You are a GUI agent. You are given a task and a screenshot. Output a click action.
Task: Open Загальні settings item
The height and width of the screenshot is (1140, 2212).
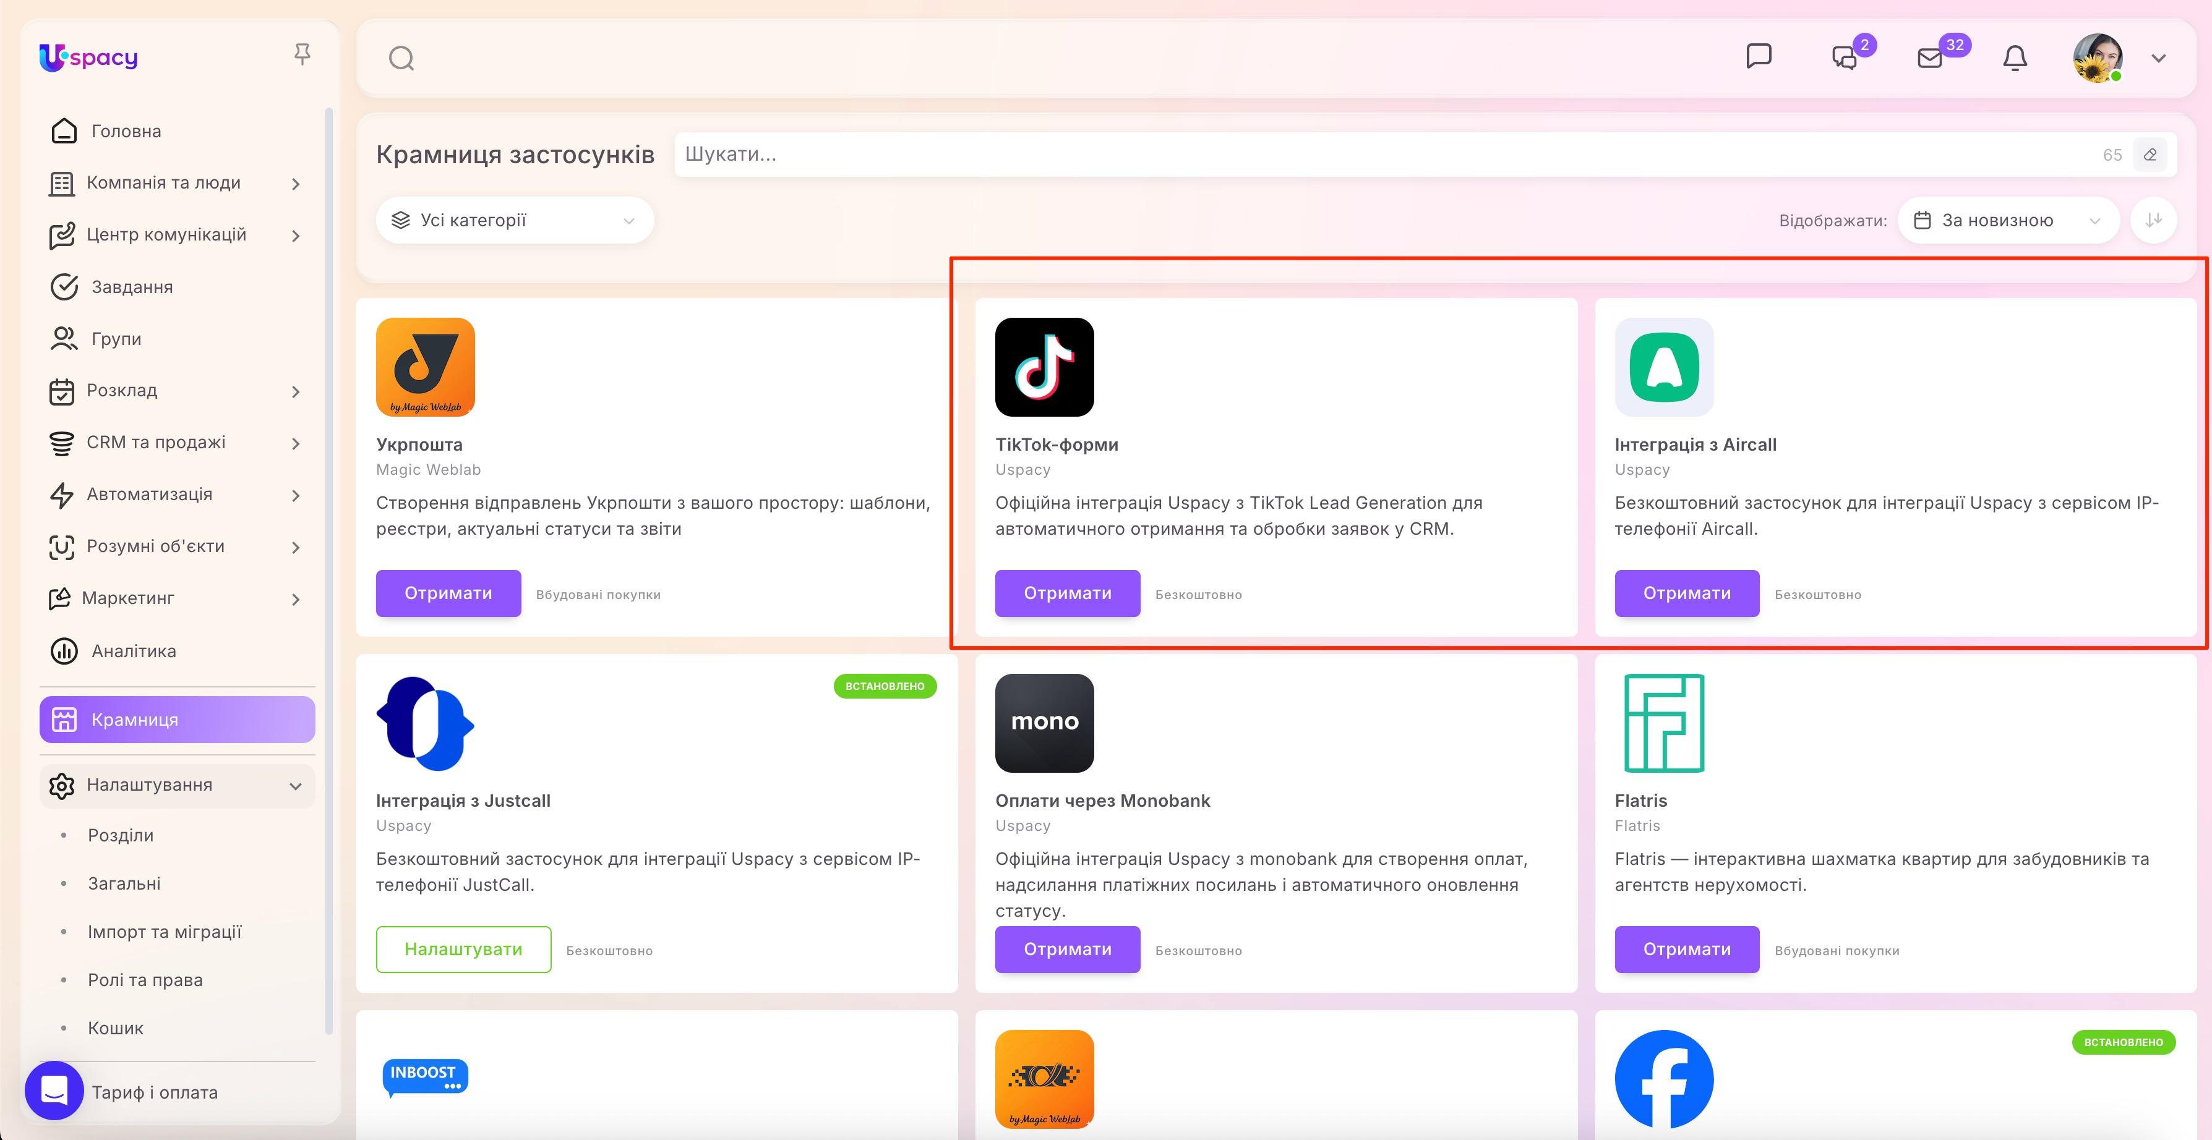[x=124, y=883]
